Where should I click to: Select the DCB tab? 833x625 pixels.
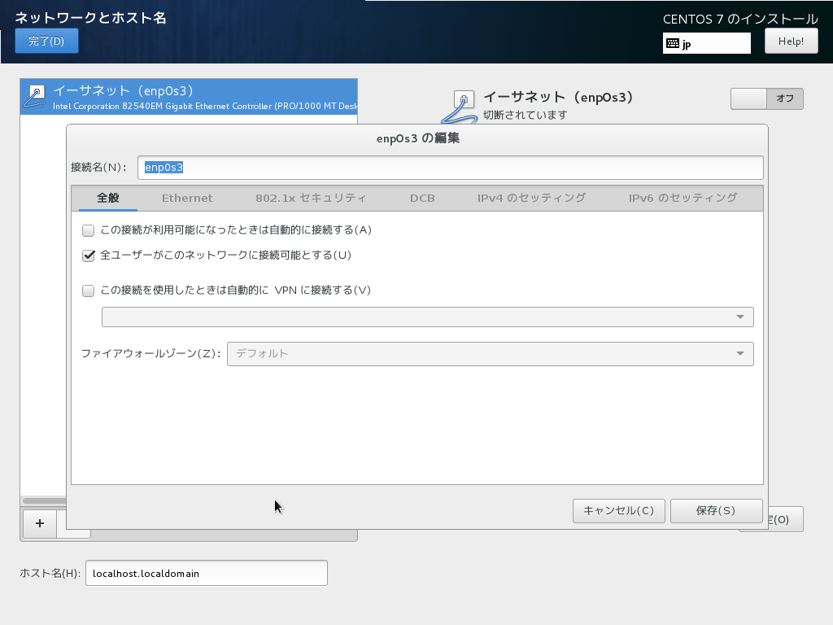[422, 197]
